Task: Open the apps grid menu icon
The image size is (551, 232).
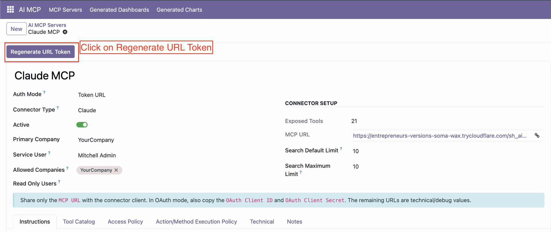Action: (x=10, y=9)
